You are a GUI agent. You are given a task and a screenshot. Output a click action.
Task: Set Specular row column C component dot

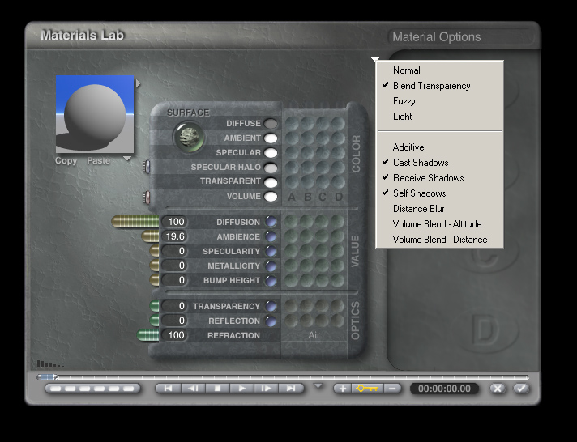[323, 153]
